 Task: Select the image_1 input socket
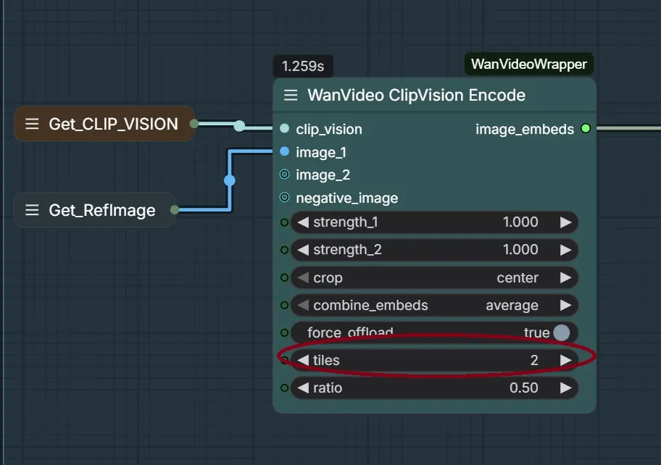[x=283, y=151]
